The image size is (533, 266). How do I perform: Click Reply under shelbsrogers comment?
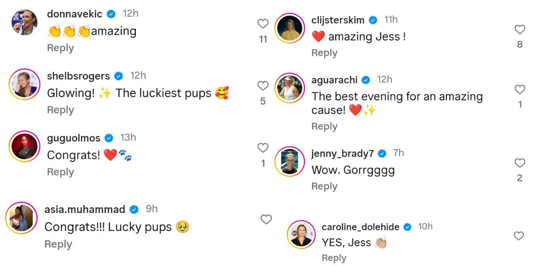pyautogui.click(x=60, y=110)
